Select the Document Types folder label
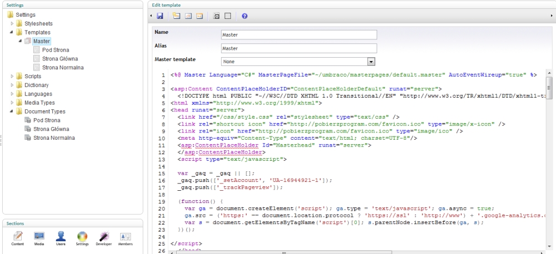Screen dimensions: 556x254 (45, 111)
